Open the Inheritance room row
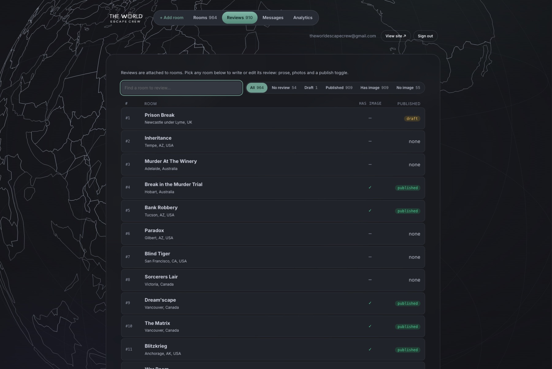The image size is (552, 369). 273,141
